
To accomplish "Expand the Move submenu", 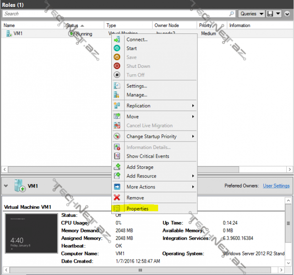I will [x=155, y=117].
